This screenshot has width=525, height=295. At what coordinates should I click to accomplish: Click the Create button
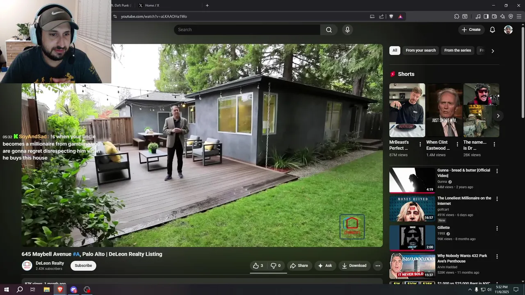pyautogui.click(x=471, y=29)
